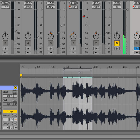Unsolo track 9 with blue S button

pyautogui.click(x=137, y=48)
